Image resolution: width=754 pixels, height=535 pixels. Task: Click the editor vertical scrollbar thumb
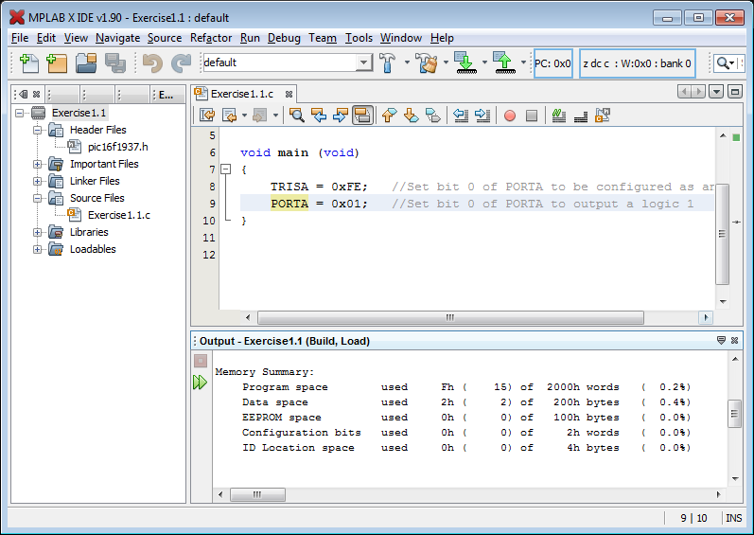tap(722, 234)
